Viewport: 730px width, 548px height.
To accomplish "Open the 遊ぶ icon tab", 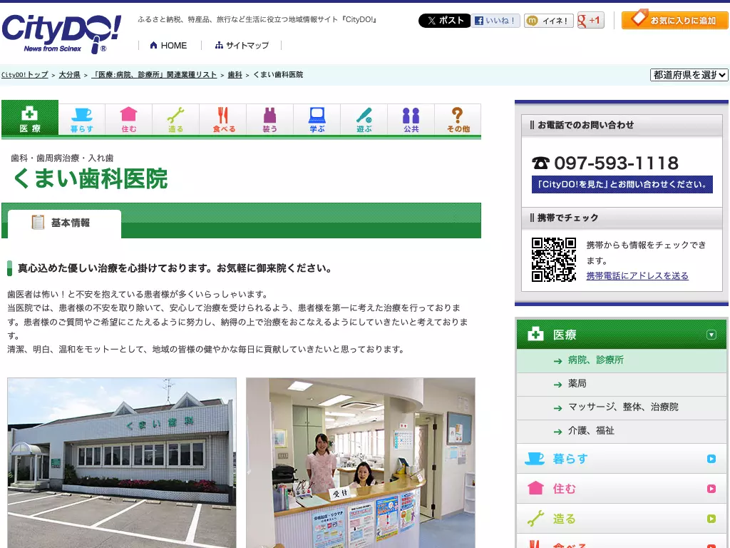I will pos(364,120).
